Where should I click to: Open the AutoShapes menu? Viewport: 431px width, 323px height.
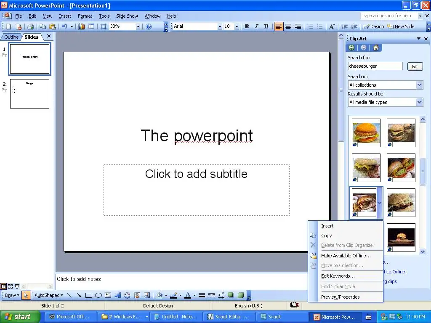coord(48,295)
